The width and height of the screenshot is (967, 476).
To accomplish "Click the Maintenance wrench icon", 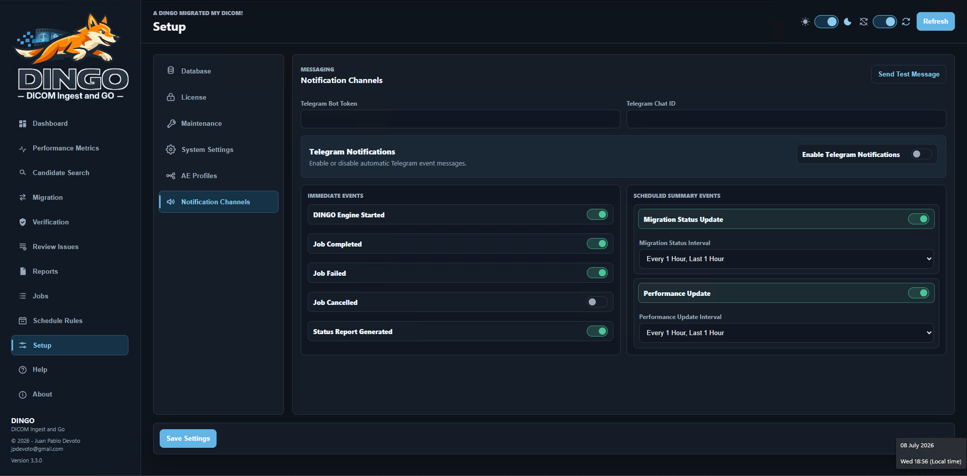I will coord(171,123).
